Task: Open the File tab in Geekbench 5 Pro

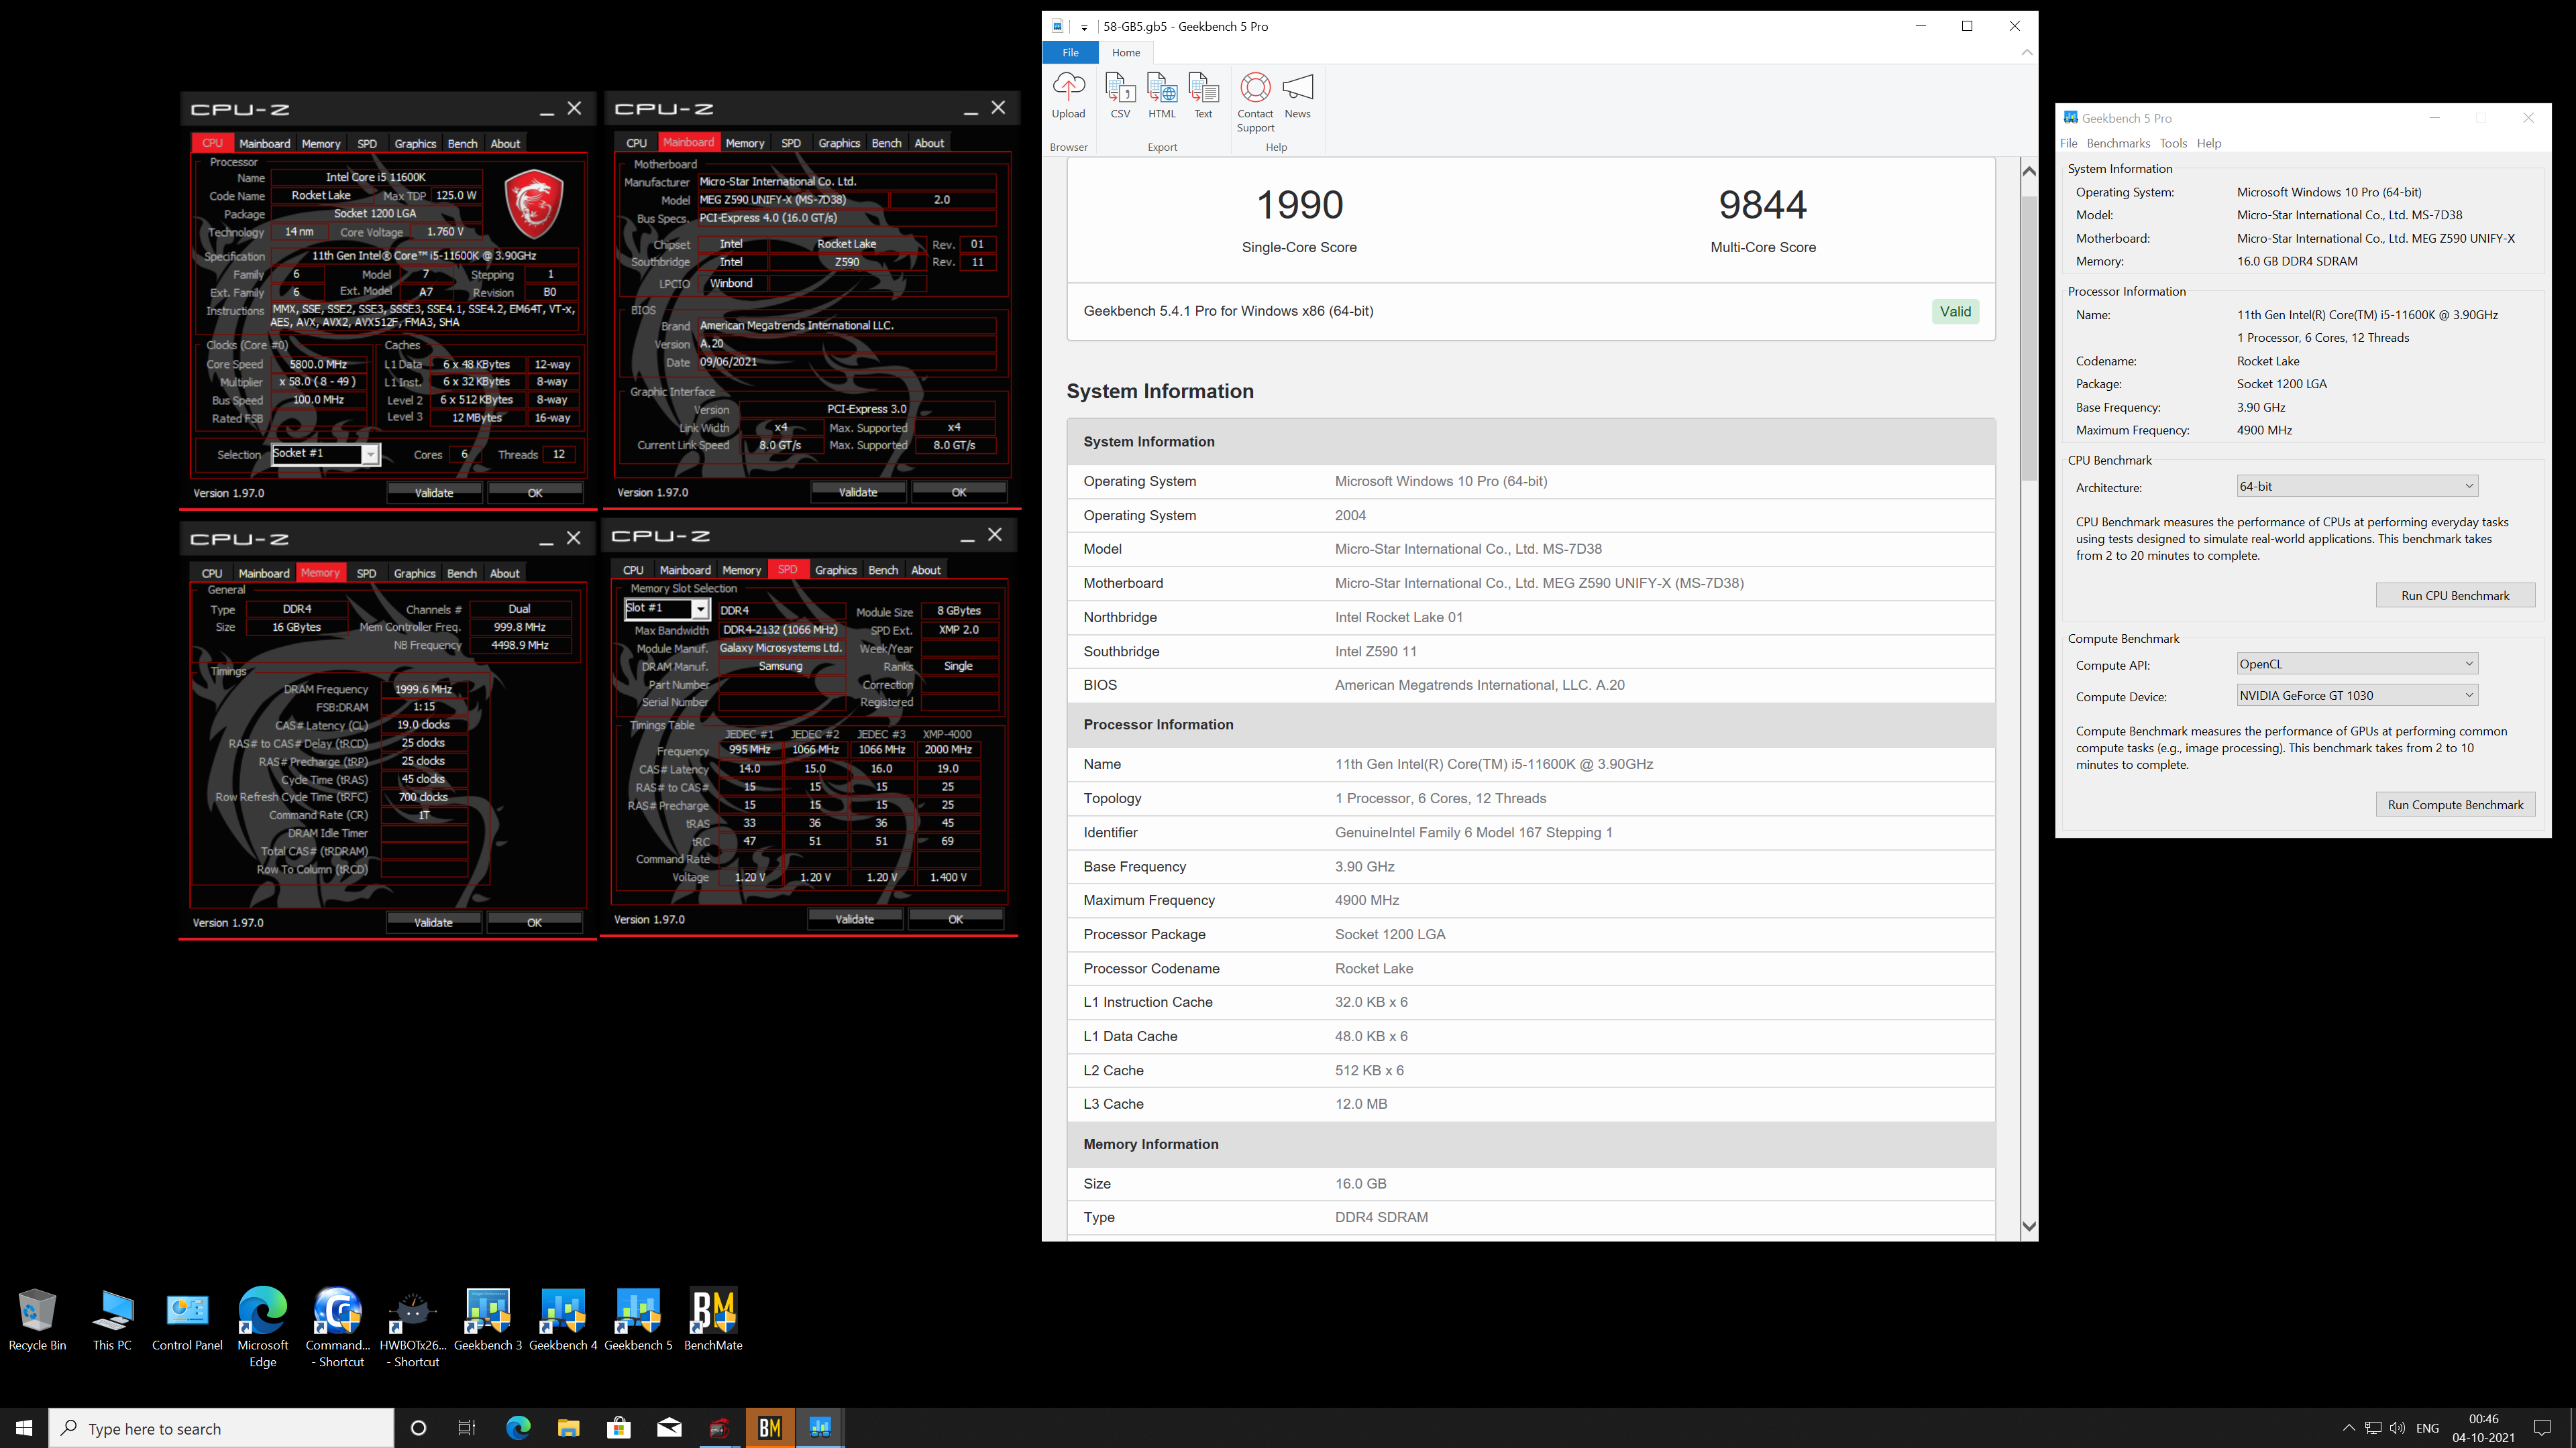Action: (x=1070, y=52)
